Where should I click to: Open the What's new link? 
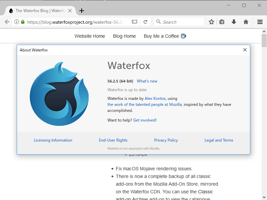coord(147,81)
